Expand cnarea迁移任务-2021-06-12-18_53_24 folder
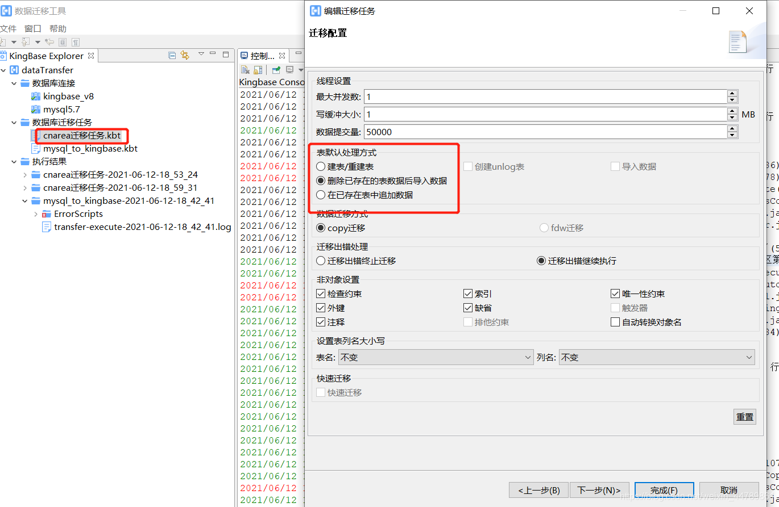This screenshot has width=779, height=507. coord(26,174)
